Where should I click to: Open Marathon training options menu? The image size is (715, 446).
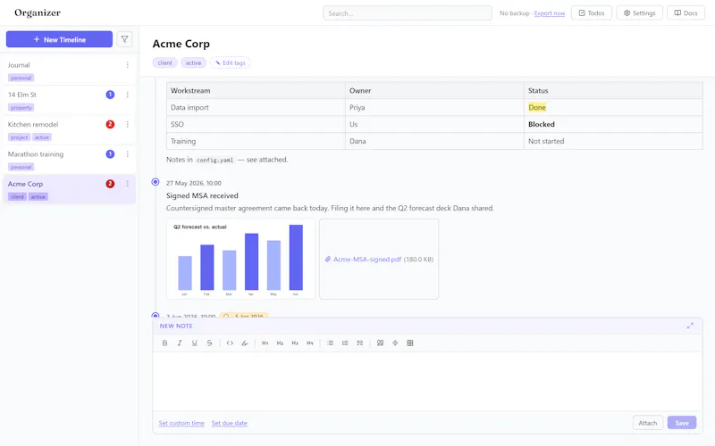128,154
